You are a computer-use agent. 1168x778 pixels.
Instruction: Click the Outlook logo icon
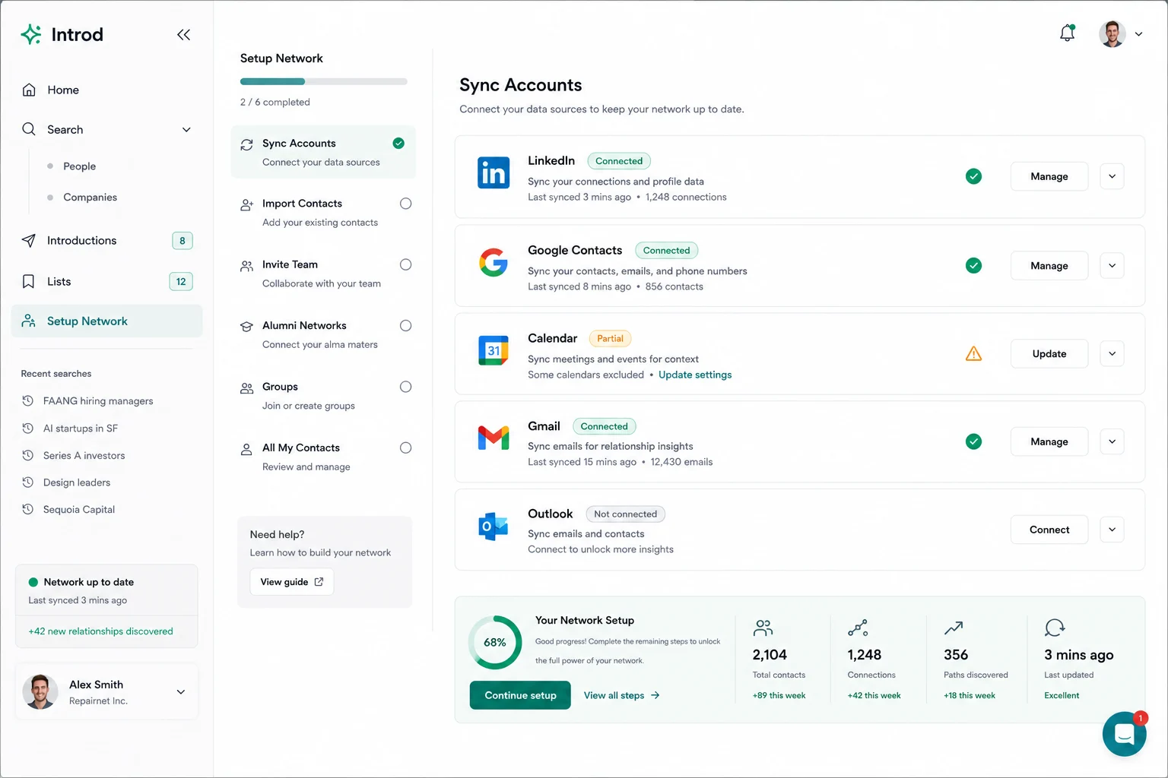click(x=494, y=527)
